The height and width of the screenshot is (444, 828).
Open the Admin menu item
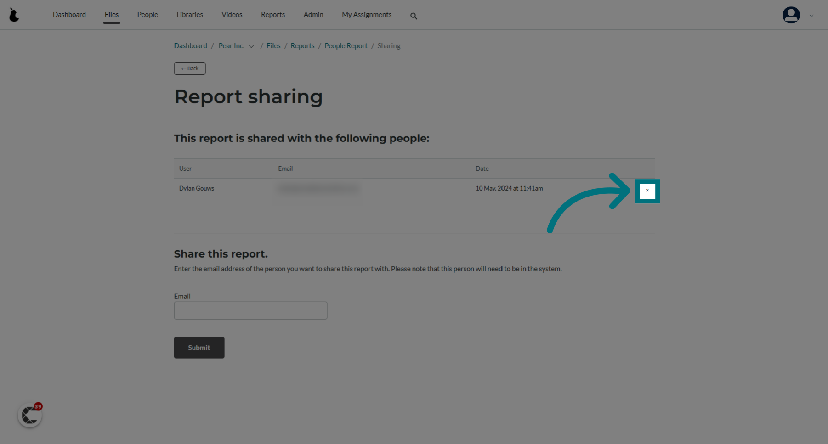[313, 15]
